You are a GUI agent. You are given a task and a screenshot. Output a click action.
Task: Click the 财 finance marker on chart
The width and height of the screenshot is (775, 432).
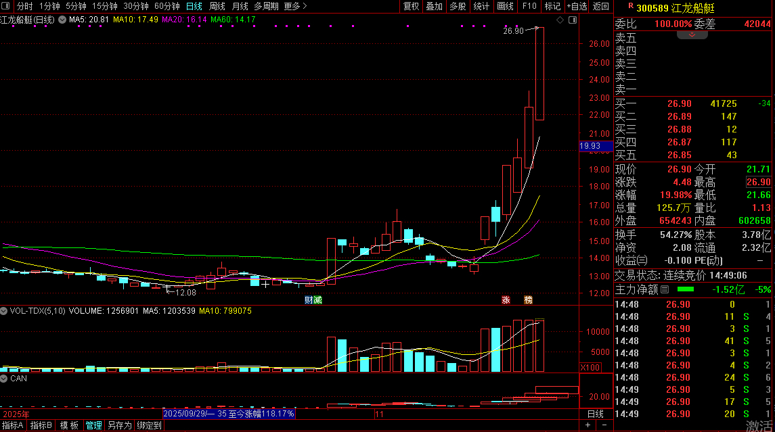coord(309,299)
